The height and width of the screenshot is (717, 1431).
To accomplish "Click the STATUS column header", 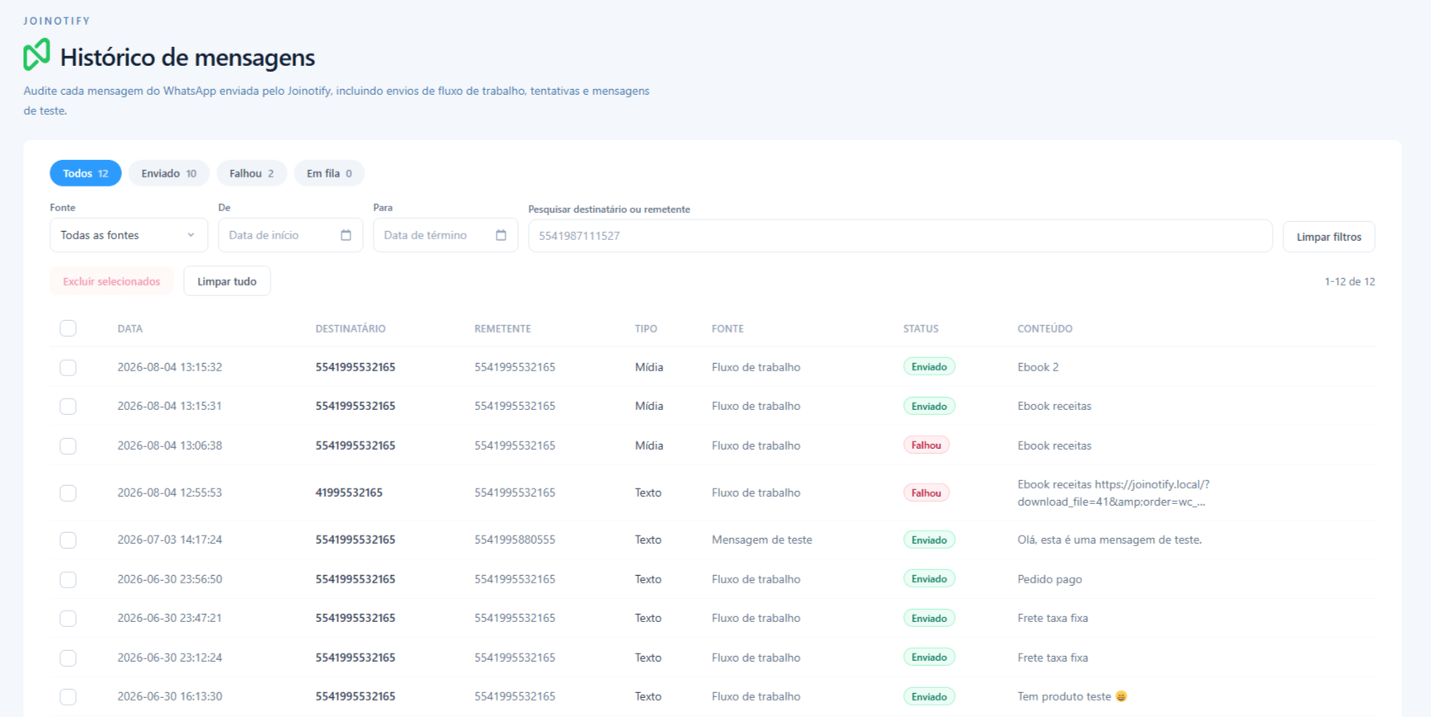I will click(920, 328).
